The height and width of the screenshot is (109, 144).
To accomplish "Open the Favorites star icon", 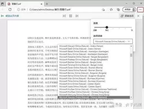I will tap(111, 10).
